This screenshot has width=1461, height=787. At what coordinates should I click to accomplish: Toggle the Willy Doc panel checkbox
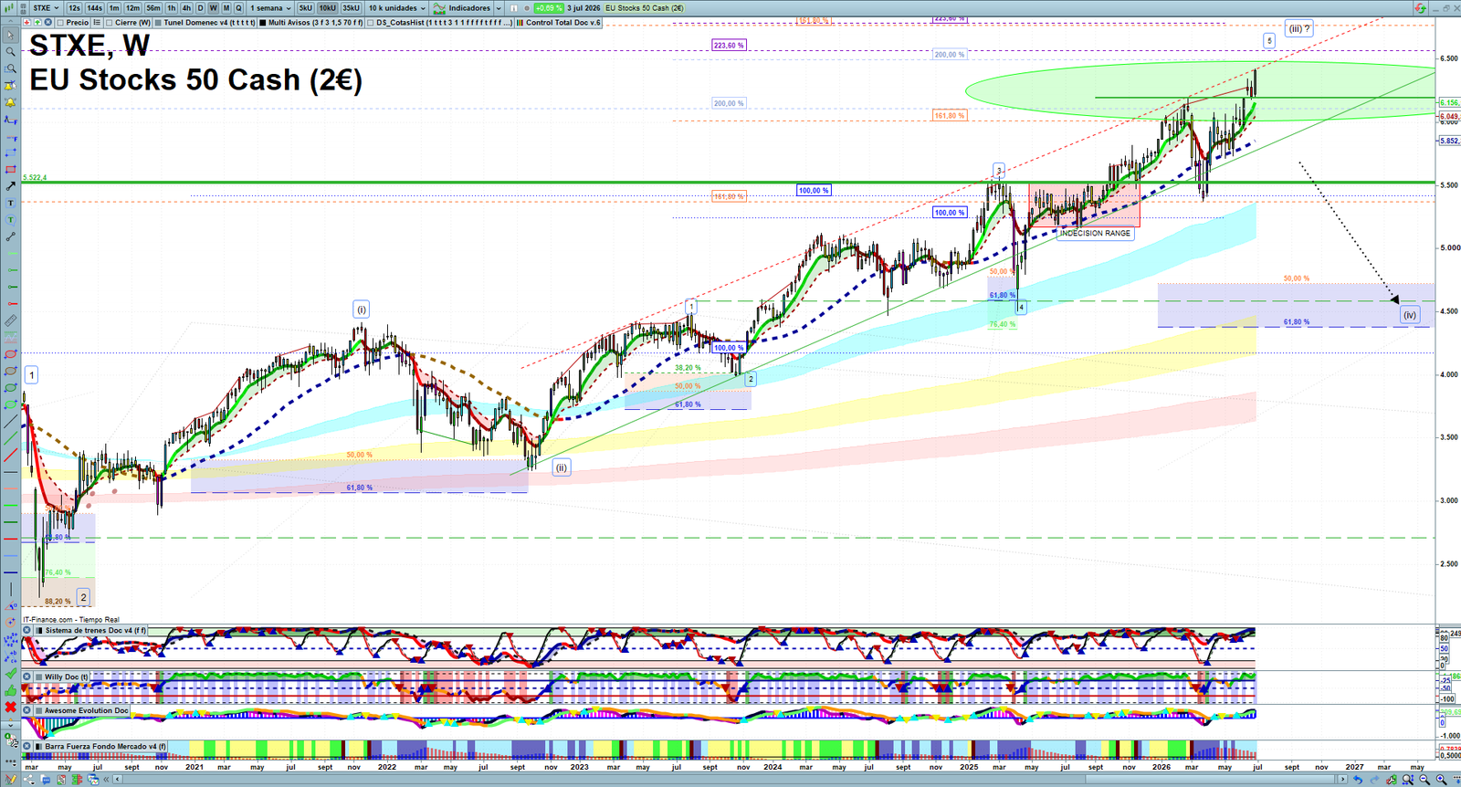[x=38, y=677]
